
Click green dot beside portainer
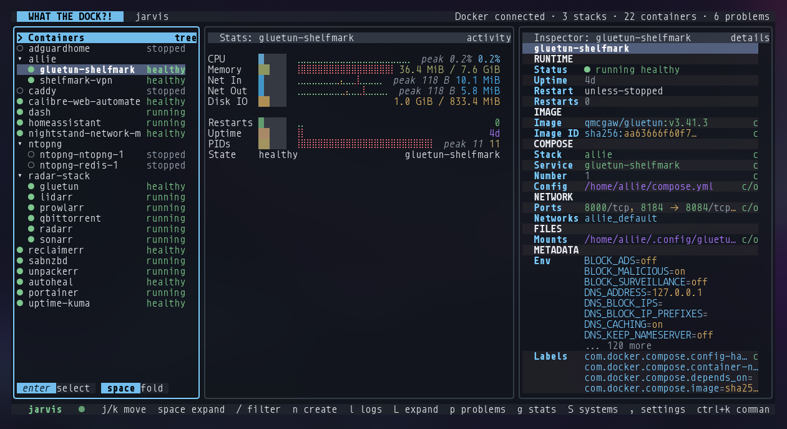coord(20,293)
